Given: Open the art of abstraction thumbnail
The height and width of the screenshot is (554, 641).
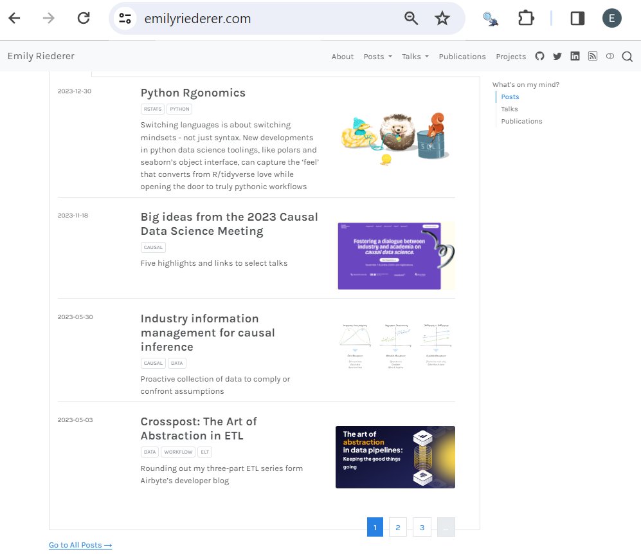Looking at the screenshot, I should (x=395, y=457).
